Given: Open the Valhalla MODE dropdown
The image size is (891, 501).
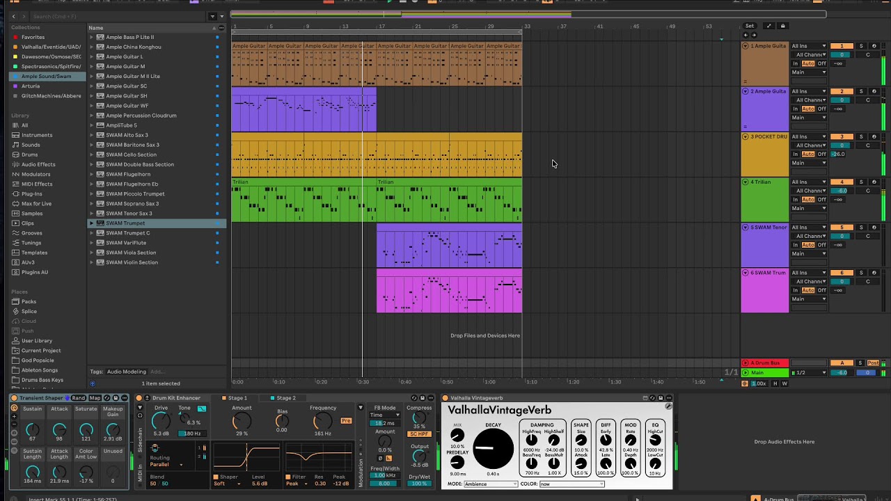Looking at the screenshot, I should click(x=490, y=484).
